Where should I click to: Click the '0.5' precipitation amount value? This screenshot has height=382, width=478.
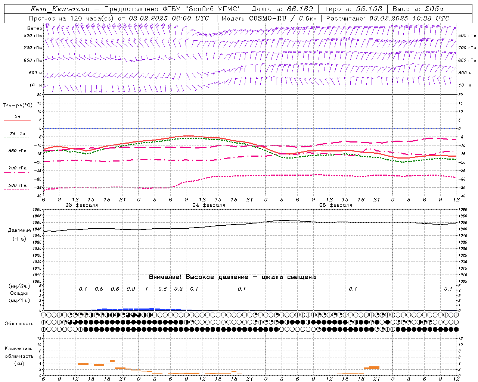point(99,289)
